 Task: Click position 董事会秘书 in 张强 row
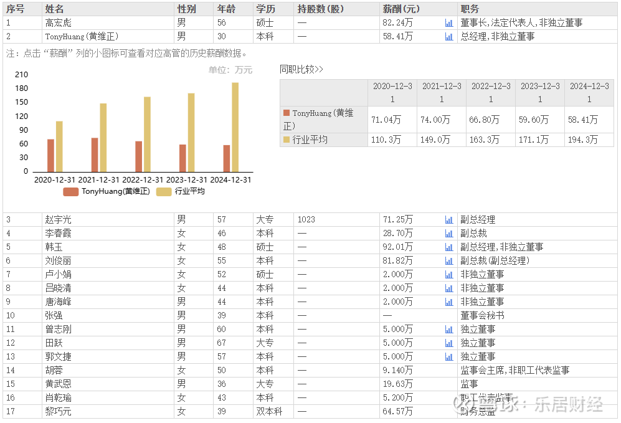coord(482,316)
